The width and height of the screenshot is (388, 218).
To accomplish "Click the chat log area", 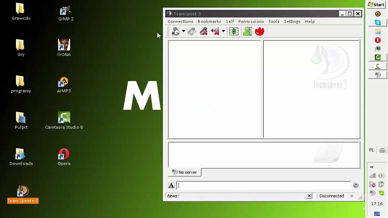I will [264, 155].
